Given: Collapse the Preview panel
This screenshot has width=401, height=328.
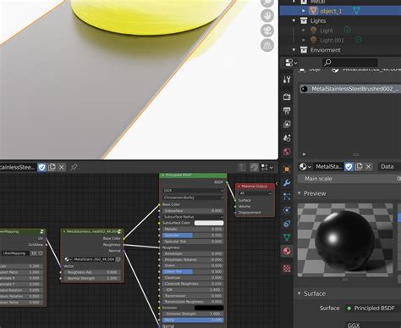Looking at the screenshot, I should [299, 193].
